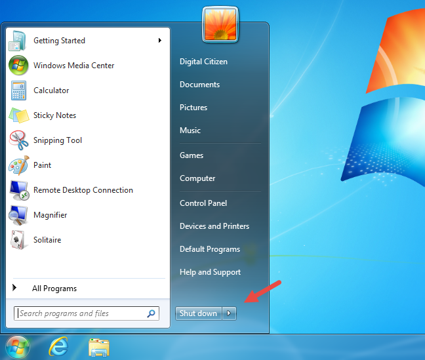Expand the Getting Started submenu arrow
This screenshot has width=425, height=360.
tap(160, 41)
